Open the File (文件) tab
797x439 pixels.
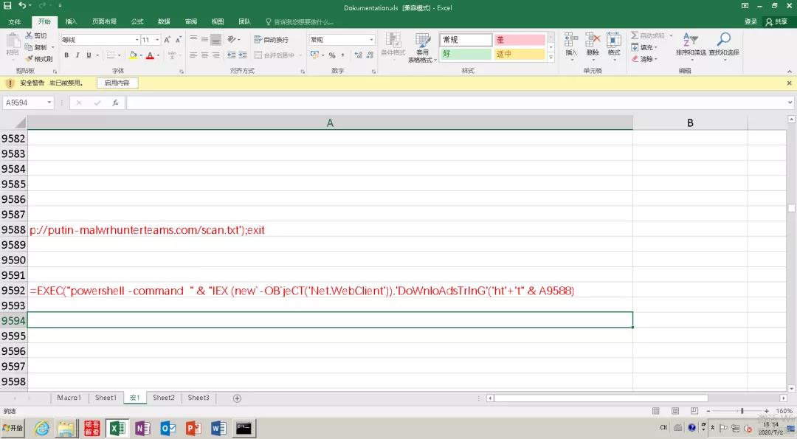click(x=15, y=21)
